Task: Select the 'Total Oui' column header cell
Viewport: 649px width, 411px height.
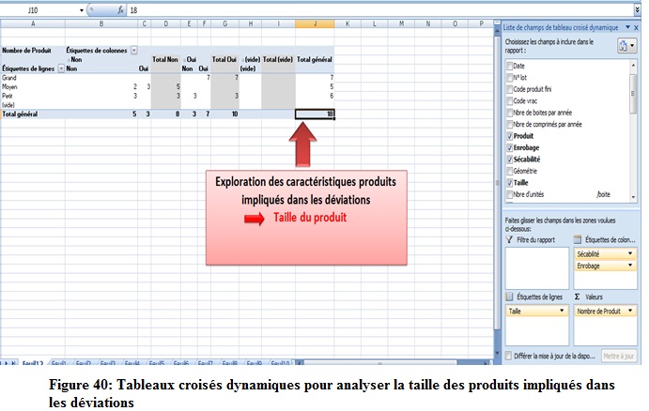Action: pyautogui.click(x=225, y=59)
